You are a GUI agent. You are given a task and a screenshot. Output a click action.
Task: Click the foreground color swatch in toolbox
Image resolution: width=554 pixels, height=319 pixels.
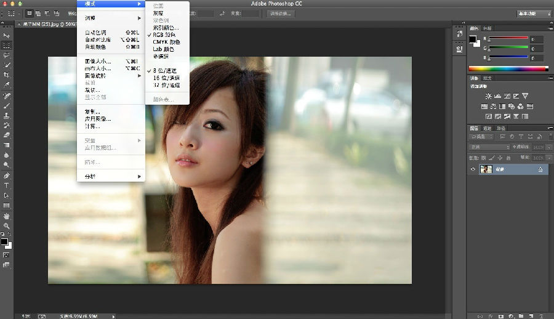point(4,242)
